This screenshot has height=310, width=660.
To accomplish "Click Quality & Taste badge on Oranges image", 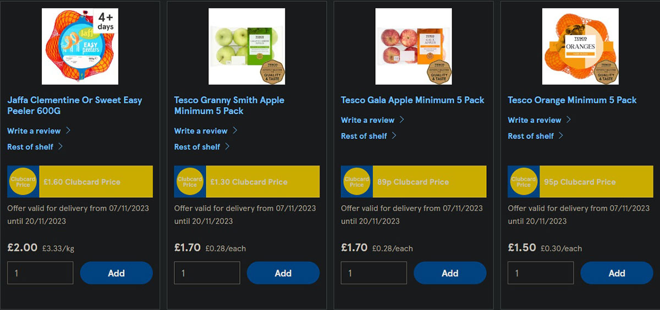I will click(x=606, y=72).
